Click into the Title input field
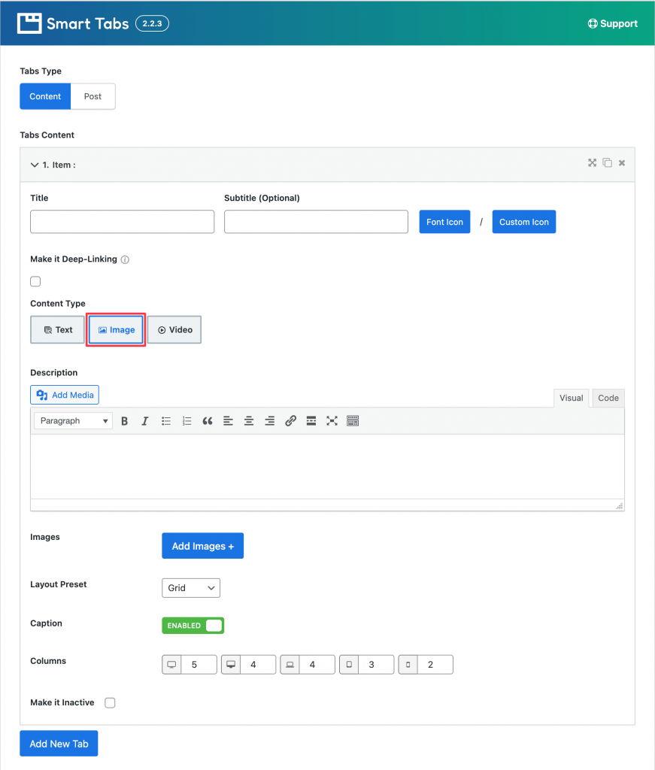 point(123,222)
